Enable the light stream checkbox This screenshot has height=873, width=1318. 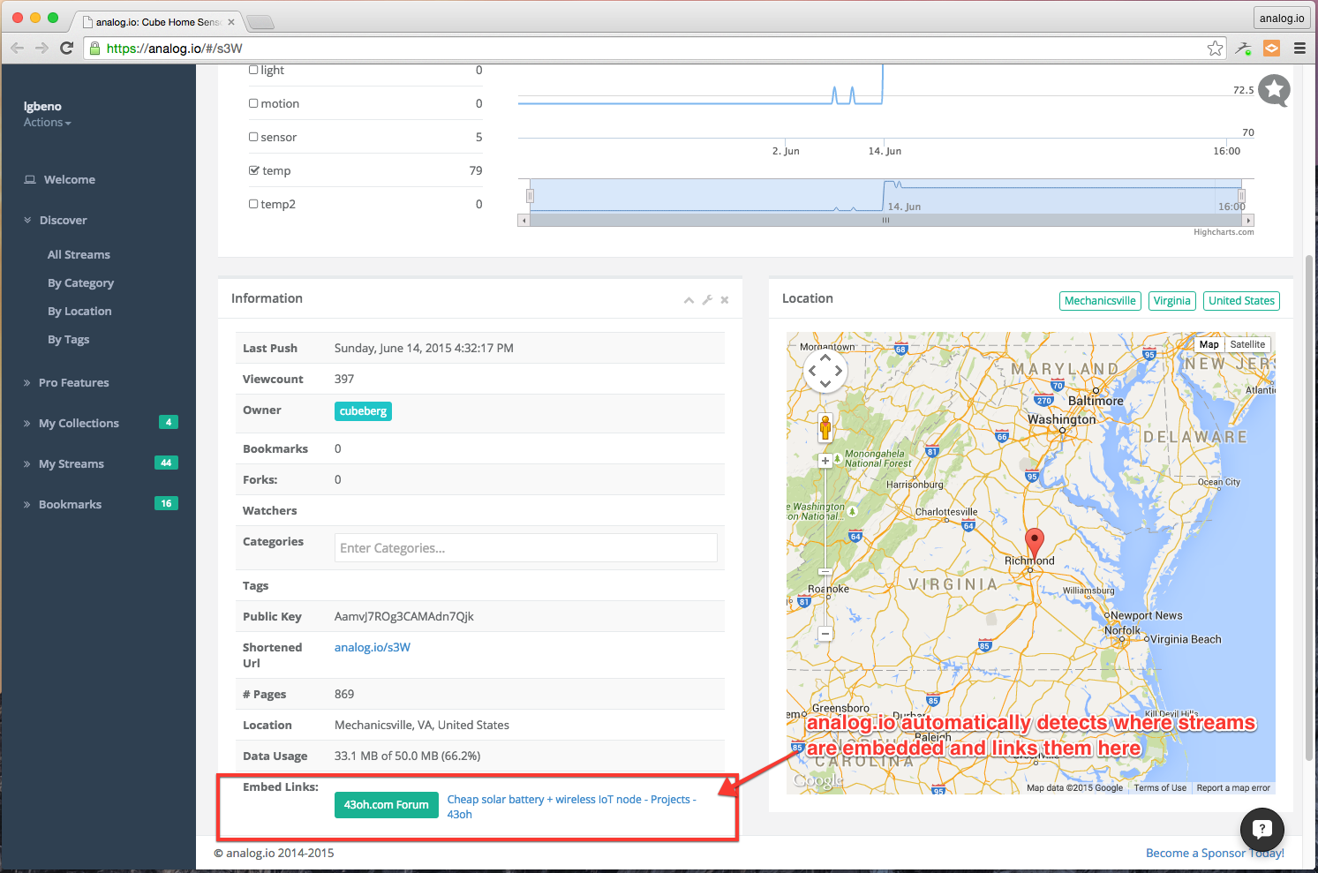pos(253,70)
